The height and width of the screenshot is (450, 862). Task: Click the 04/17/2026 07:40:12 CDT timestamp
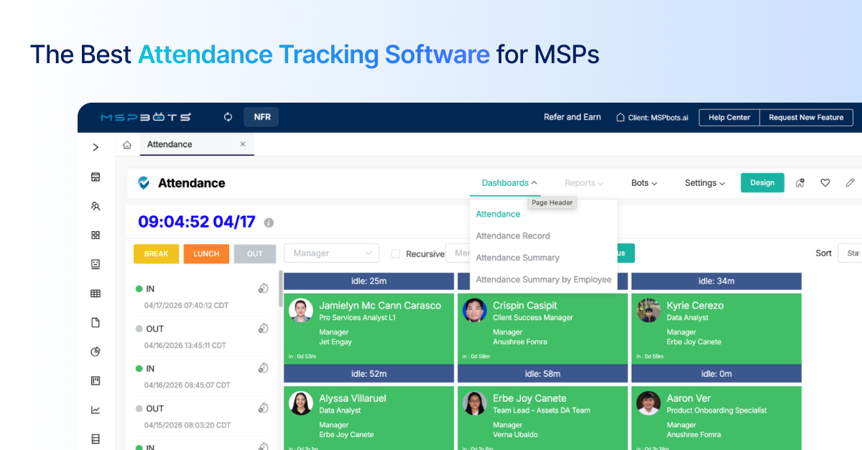point(185,305)
